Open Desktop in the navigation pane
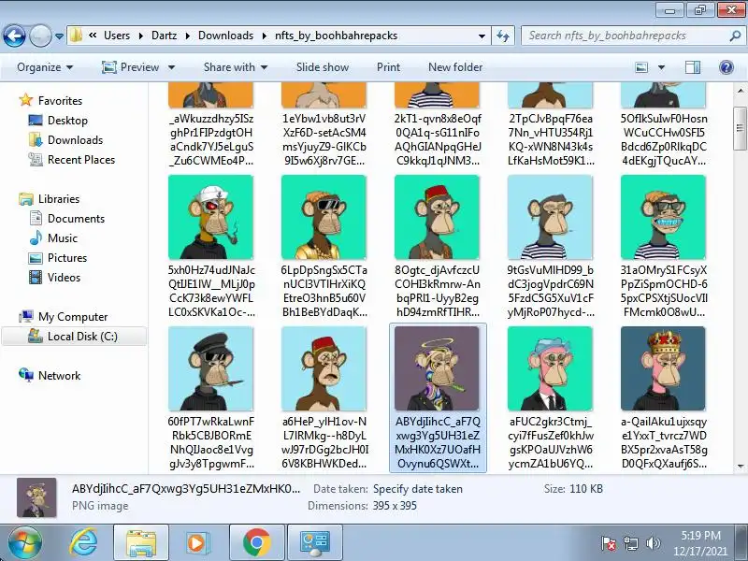The height and width of the screenshot is (561, 748). (x=67, y=121)
